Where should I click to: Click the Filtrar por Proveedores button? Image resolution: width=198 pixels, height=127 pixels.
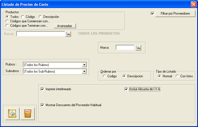[x=175, y=13]
